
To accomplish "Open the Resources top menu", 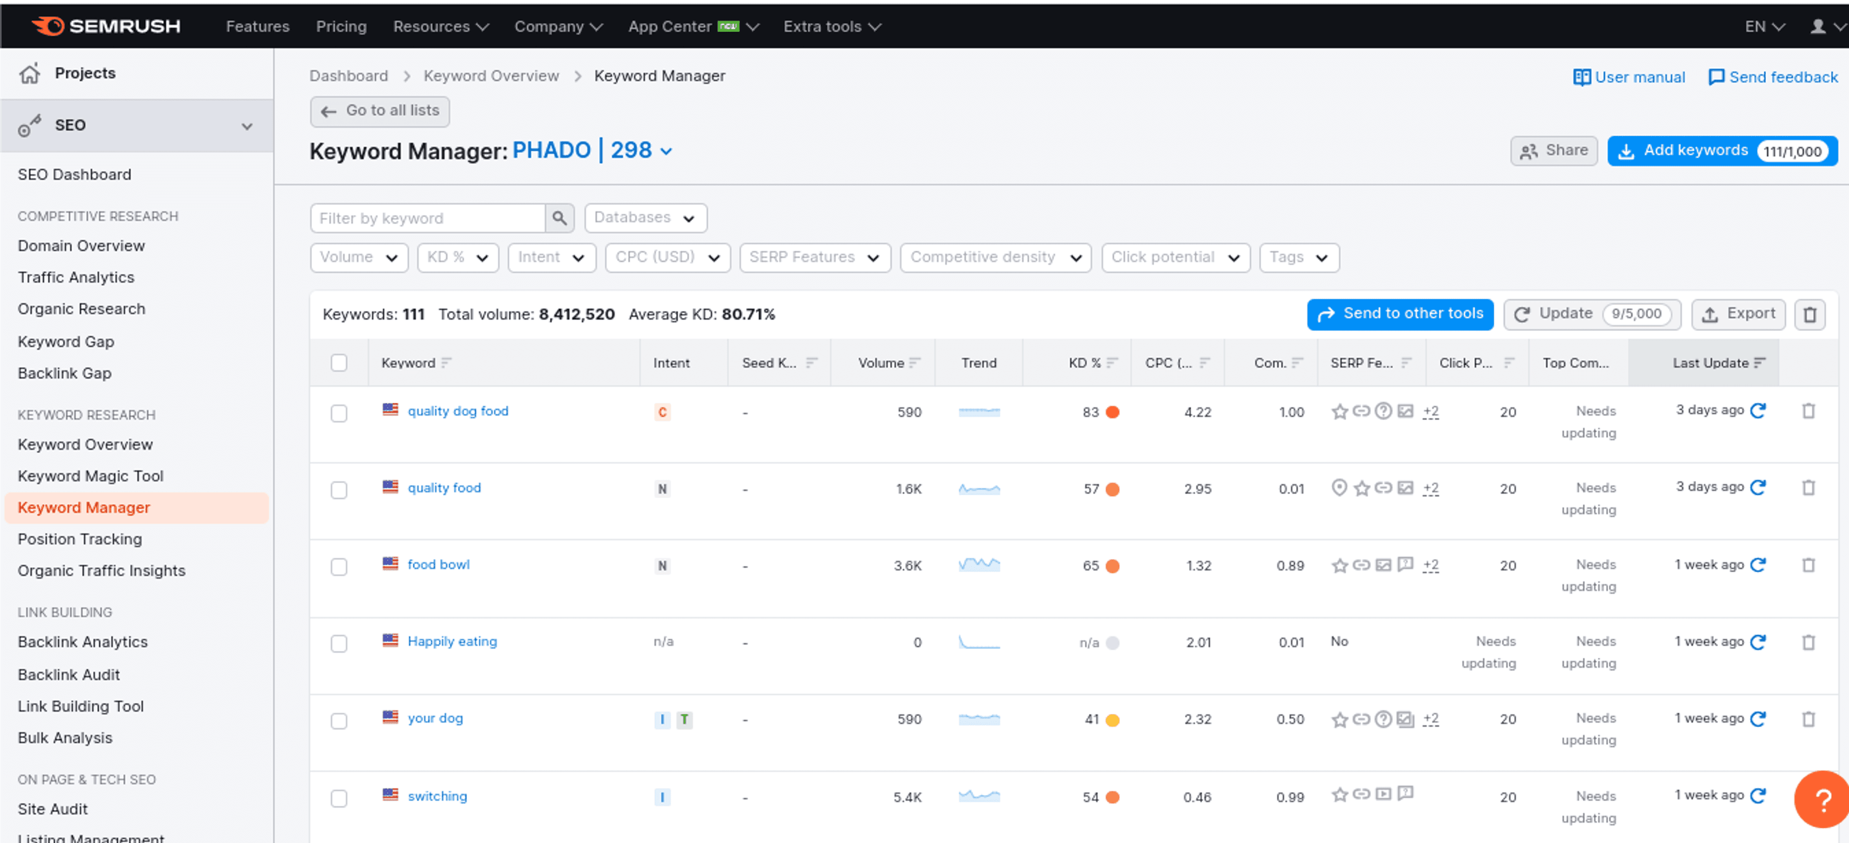I will click(x=441, y=26).
